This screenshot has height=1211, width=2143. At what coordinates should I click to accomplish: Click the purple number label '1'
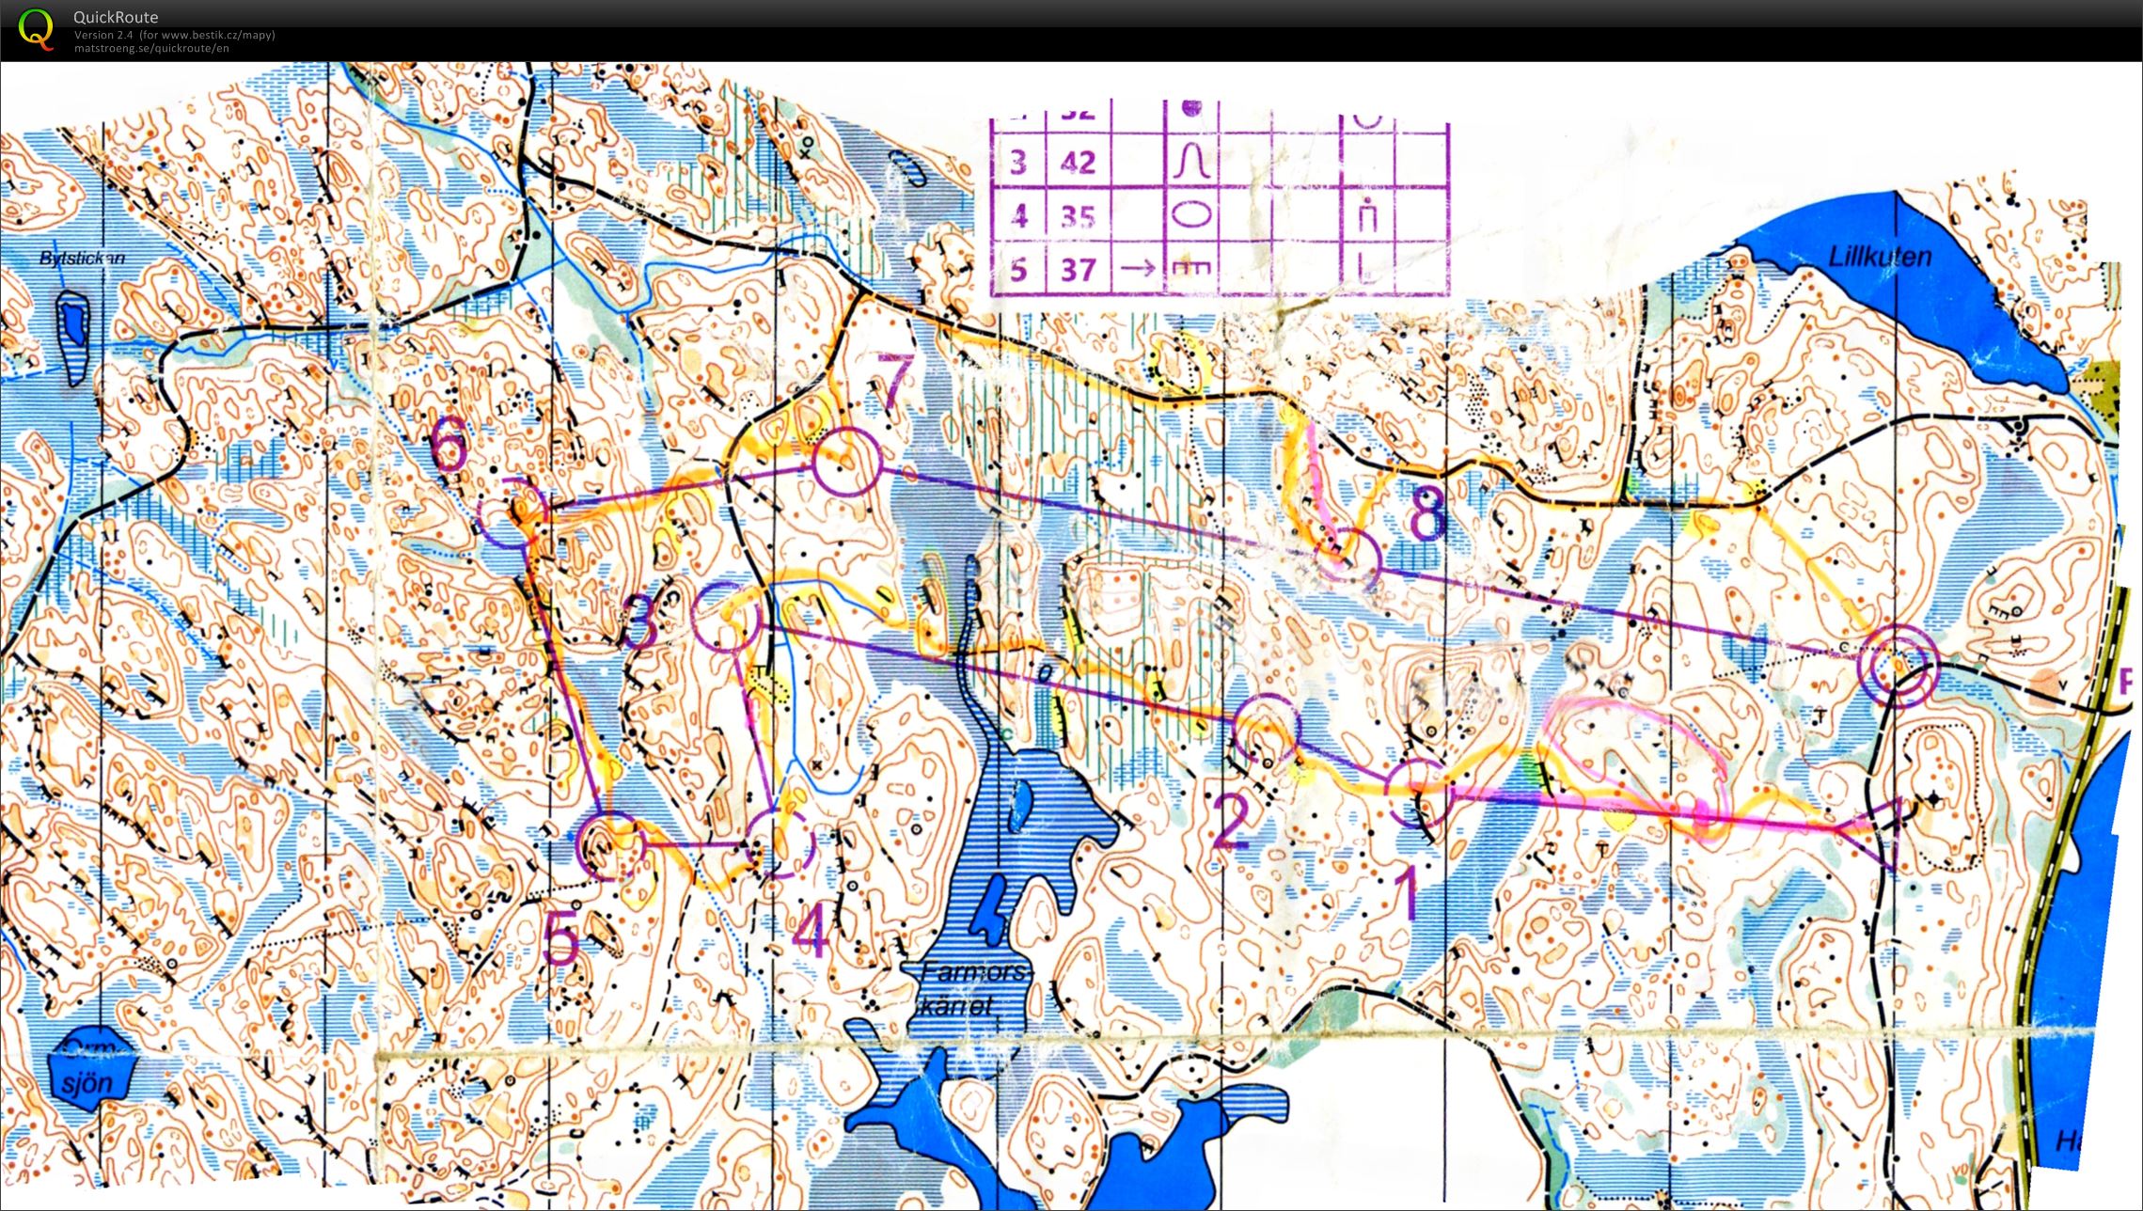pos(1406,891)
